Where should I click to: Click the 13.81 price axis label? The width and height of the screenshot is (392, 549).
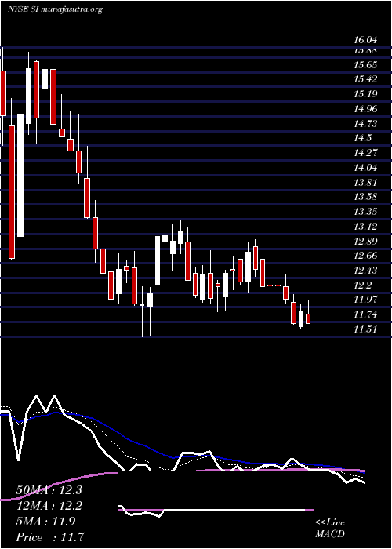click(365, 183)
